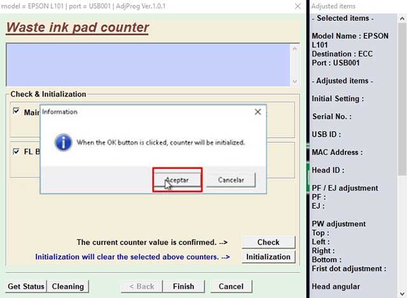Screen dimensions: 407x298
Task: Click the up arrow of the blue text area scrollbar
Action: tap(294, 48)
